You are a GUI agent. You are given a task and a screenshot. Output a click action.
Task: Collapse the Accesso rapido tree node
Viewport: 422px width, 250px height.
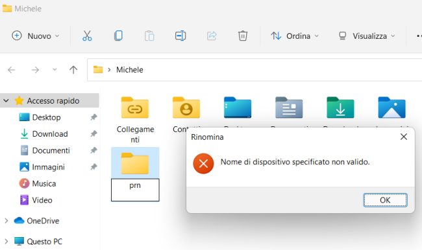(6, 100)
